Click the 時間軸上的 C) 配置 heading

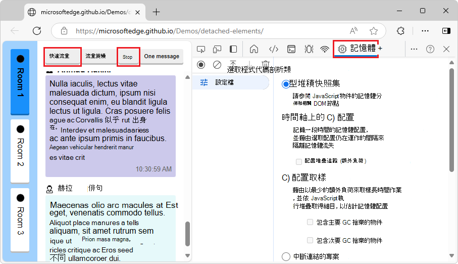(x=318, y=117)
